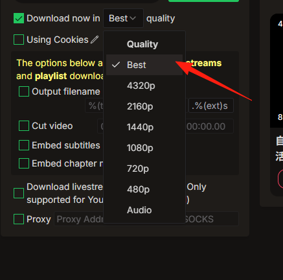This screenshot has height=280, width=283.
Task: Choose Audio only option
Action: 144,210
